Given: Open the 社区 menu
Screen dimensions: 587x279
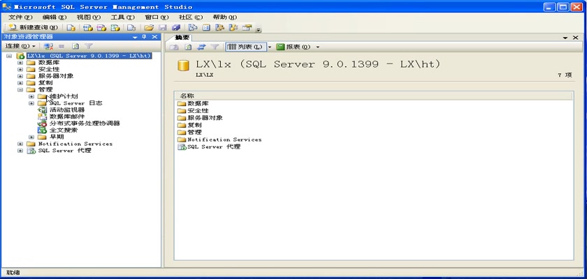Looking at the screenshot, I should coord(191,17).
